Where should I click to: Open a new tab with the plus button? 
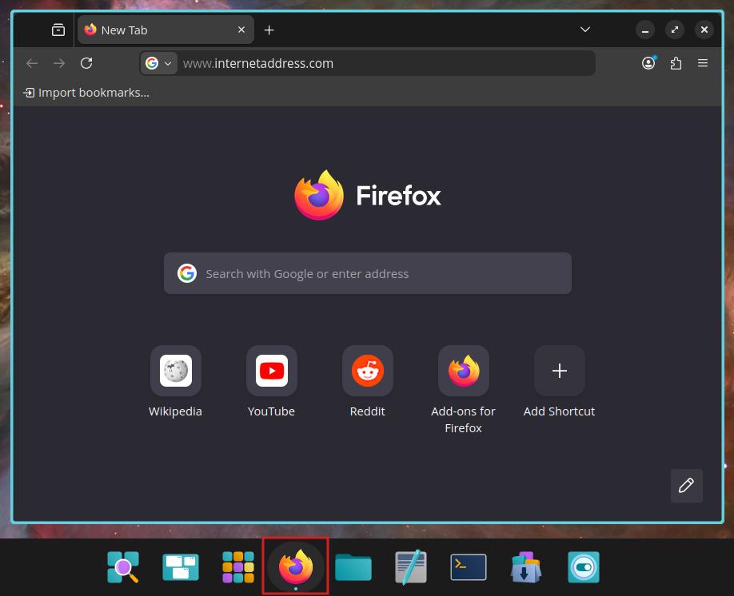pyautogui.click(x=269, y=30)
